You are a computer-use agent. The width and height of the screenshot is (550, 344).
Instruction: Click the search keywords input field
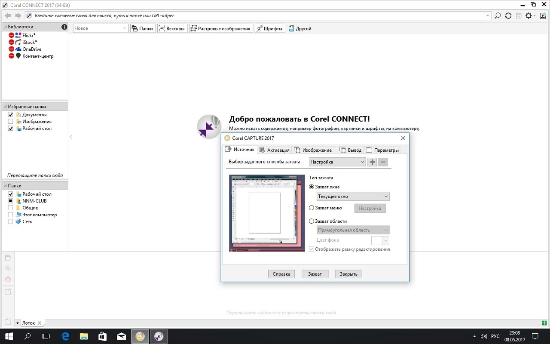pyautogui.click(x=258, y=16)
